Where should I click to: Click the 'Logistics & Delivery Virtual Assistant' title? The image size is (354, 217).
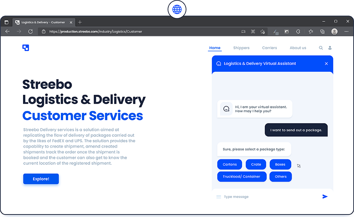[260, 64]
